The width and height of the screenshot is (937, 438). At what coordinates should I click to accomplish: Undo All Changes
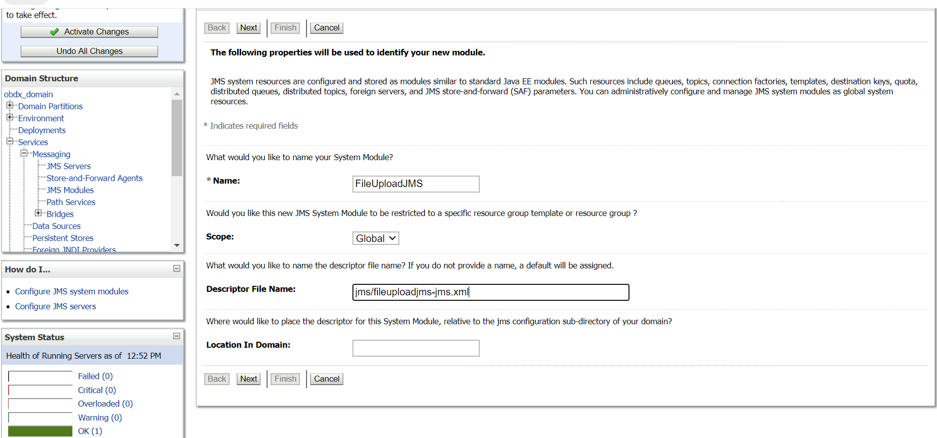click(89, 51)
